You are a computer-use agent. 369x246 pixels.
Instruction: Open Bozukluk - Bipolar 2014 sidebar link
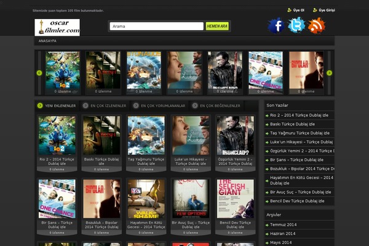[302, 169]
